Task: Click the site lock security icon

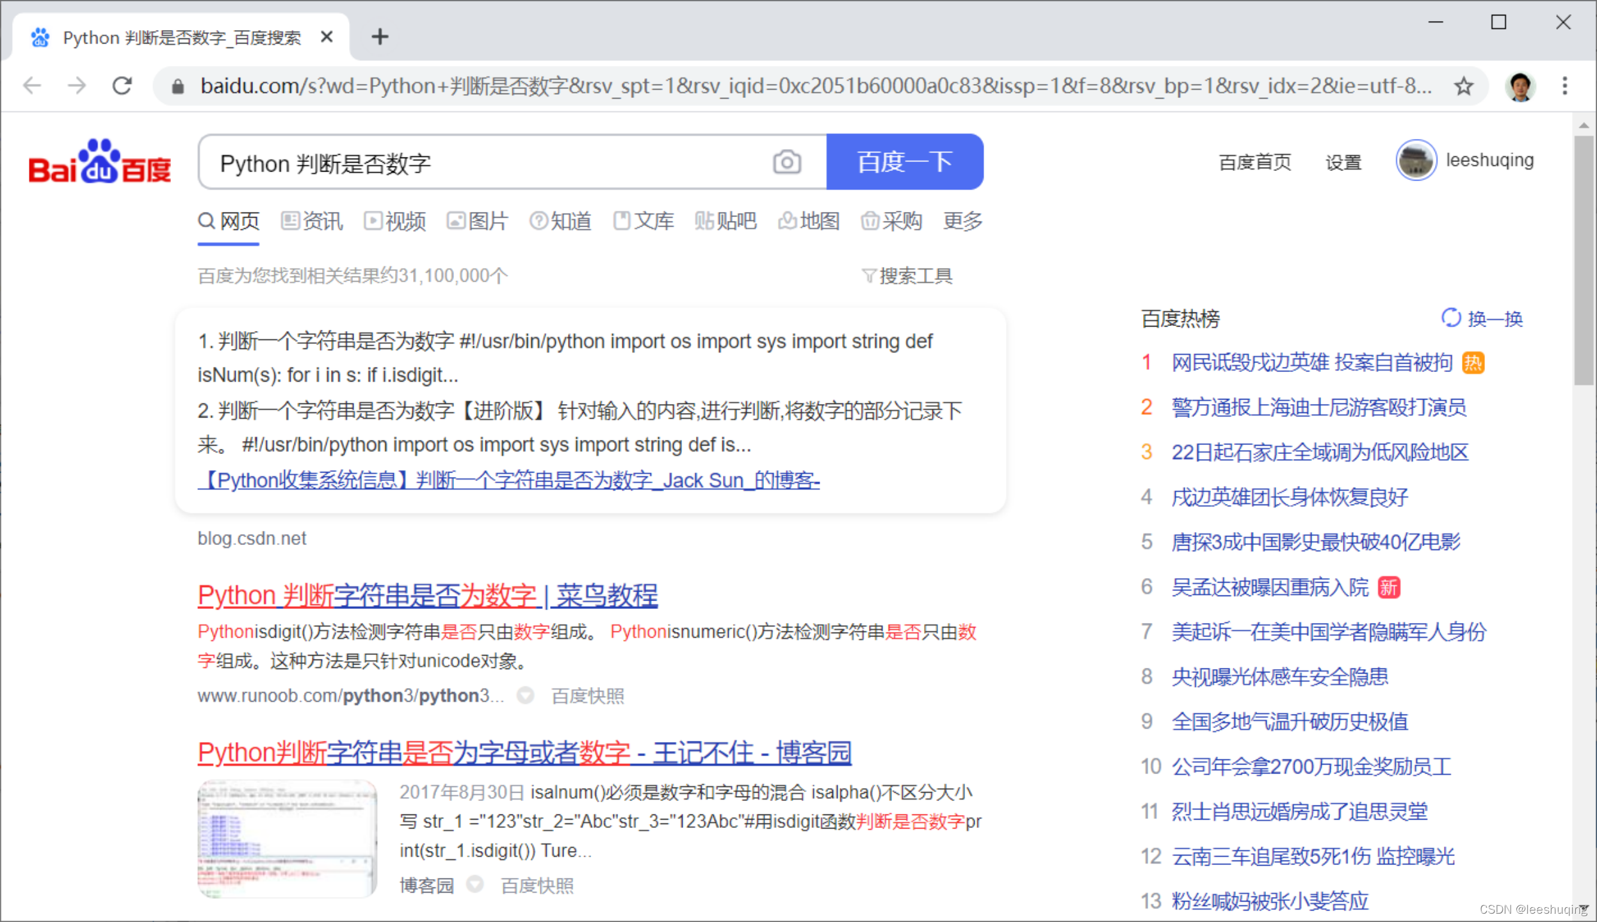Action: tap(178, 86)
